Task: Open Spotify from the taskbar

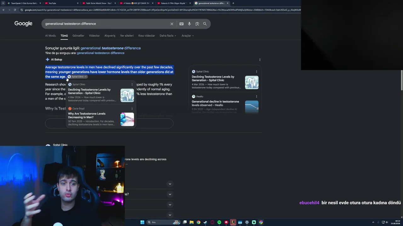Action: (219, 222)
